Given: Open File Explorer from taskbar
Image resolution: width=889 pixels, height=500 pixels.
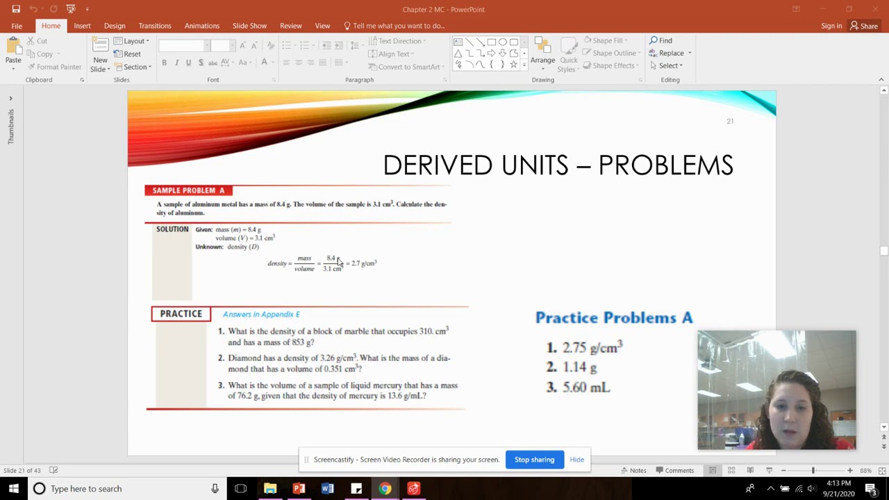Looking at the screenshot, I should coord(270,488).
